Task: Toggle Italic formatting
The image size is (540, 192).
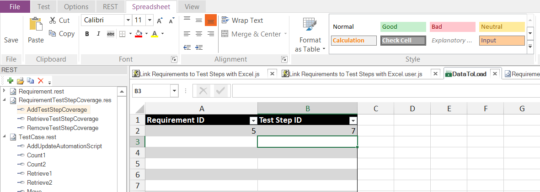Action: click(x=99, y=34)
